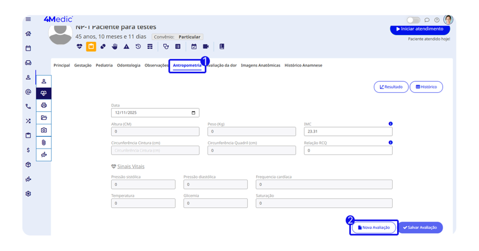Select the Histórico Anamnese tab

coord(303,66)
